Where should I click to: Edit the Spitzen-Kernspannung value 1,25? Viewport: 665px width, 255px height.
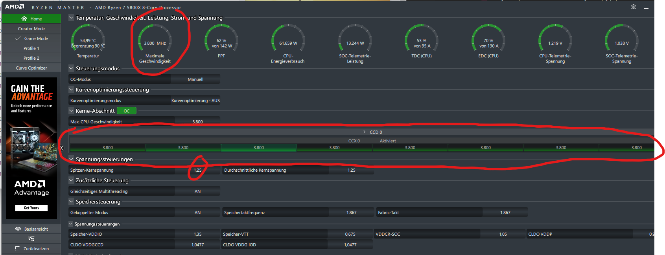click(197, 170)
